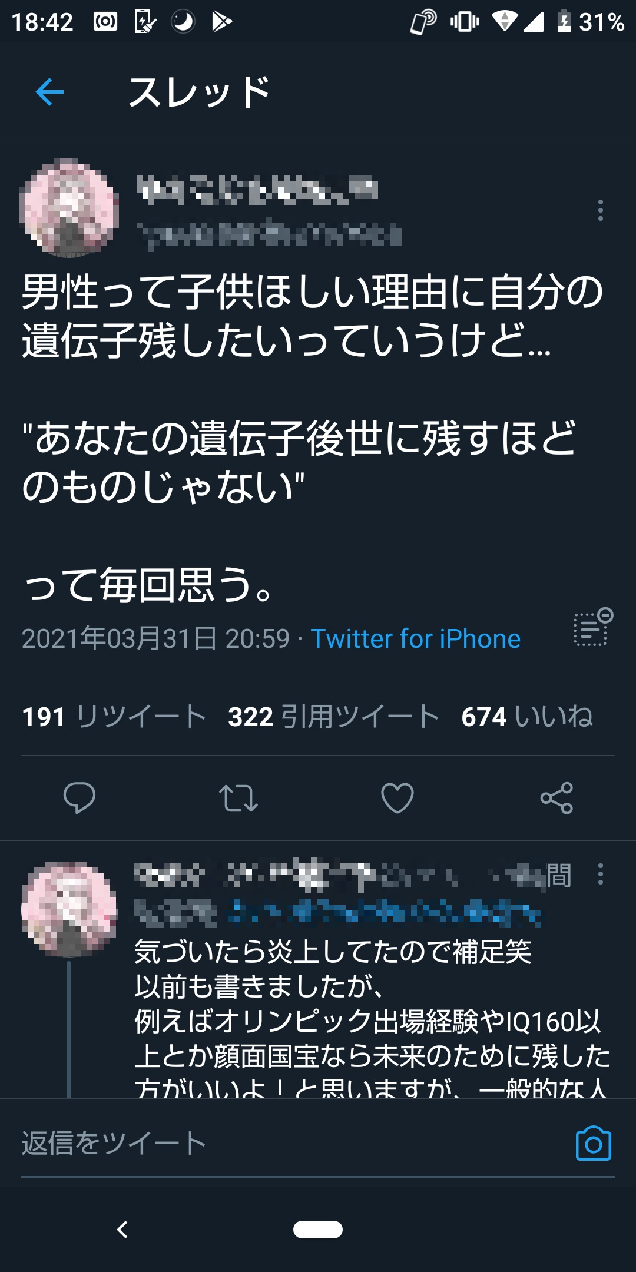Tap the Android back chevron in navigation bar
The image size is (636, 1272).
pos(122,1230)
